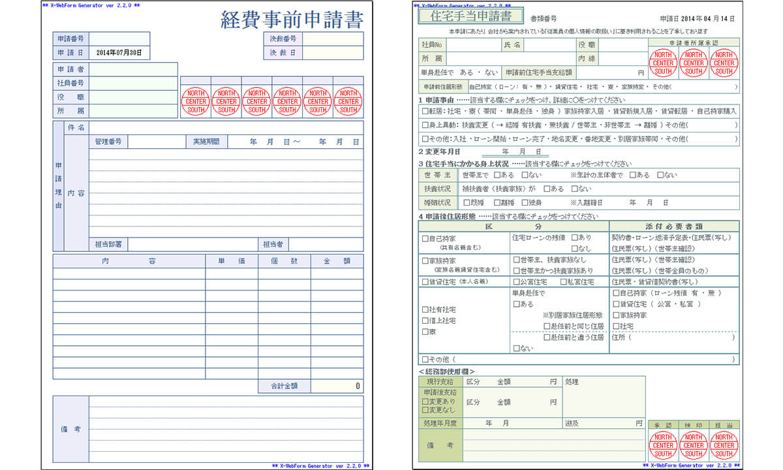Screen dimensions: 783x470
Task: Click the last stamp under 申請者所属承認
Action: (724, 63)
